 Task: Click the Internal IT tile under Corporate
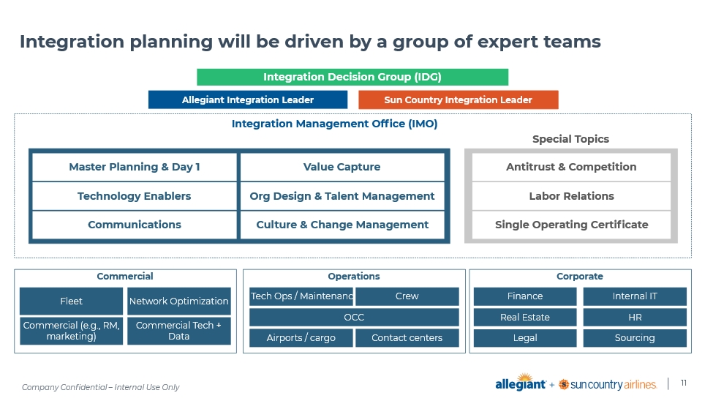click(x=634, y=296)
